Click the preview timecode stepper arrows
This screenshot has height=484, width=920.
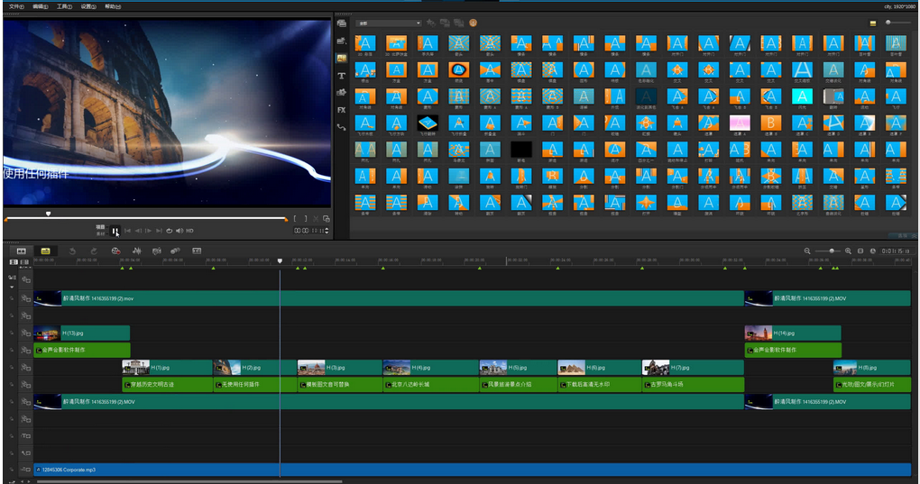click(x=327, y=231)
